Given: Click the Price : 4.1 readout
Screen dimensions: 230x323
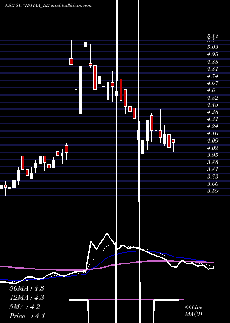Looking at the screenshot, I should [27, 316].
